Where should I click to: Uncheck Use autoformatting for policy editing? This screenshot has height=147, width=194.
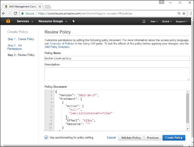(46, 138)
